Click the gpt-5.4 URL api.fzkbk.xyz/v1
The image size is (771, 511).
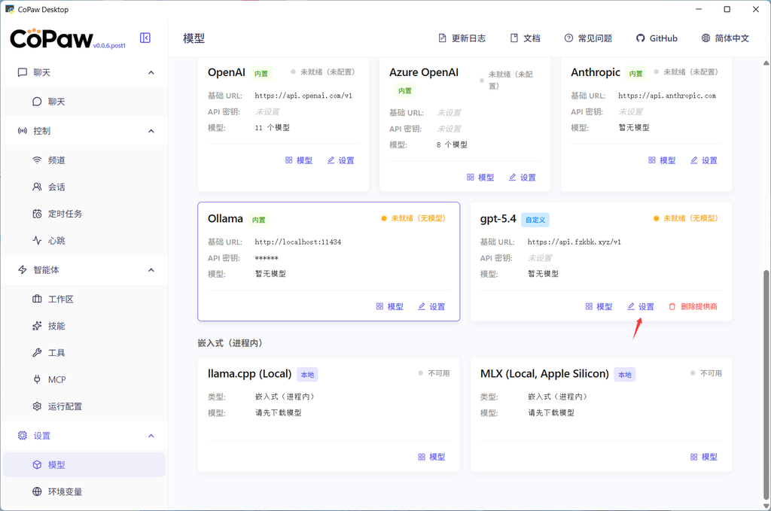574,242
